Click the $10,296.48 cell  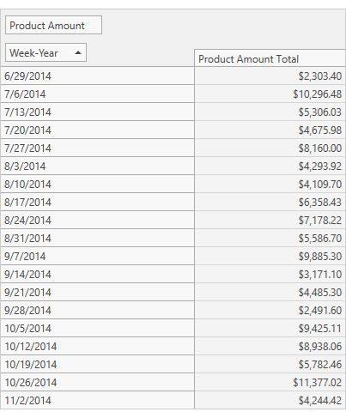click(270, 94)
